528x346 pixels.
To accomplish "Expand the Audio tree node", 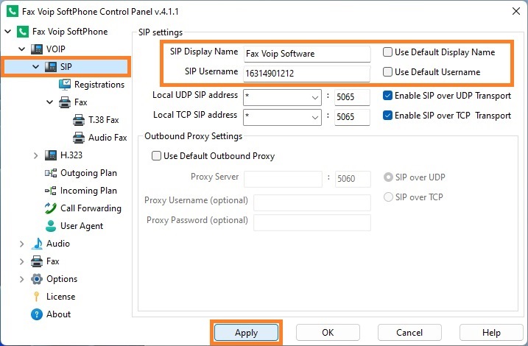I will [22, 244].
